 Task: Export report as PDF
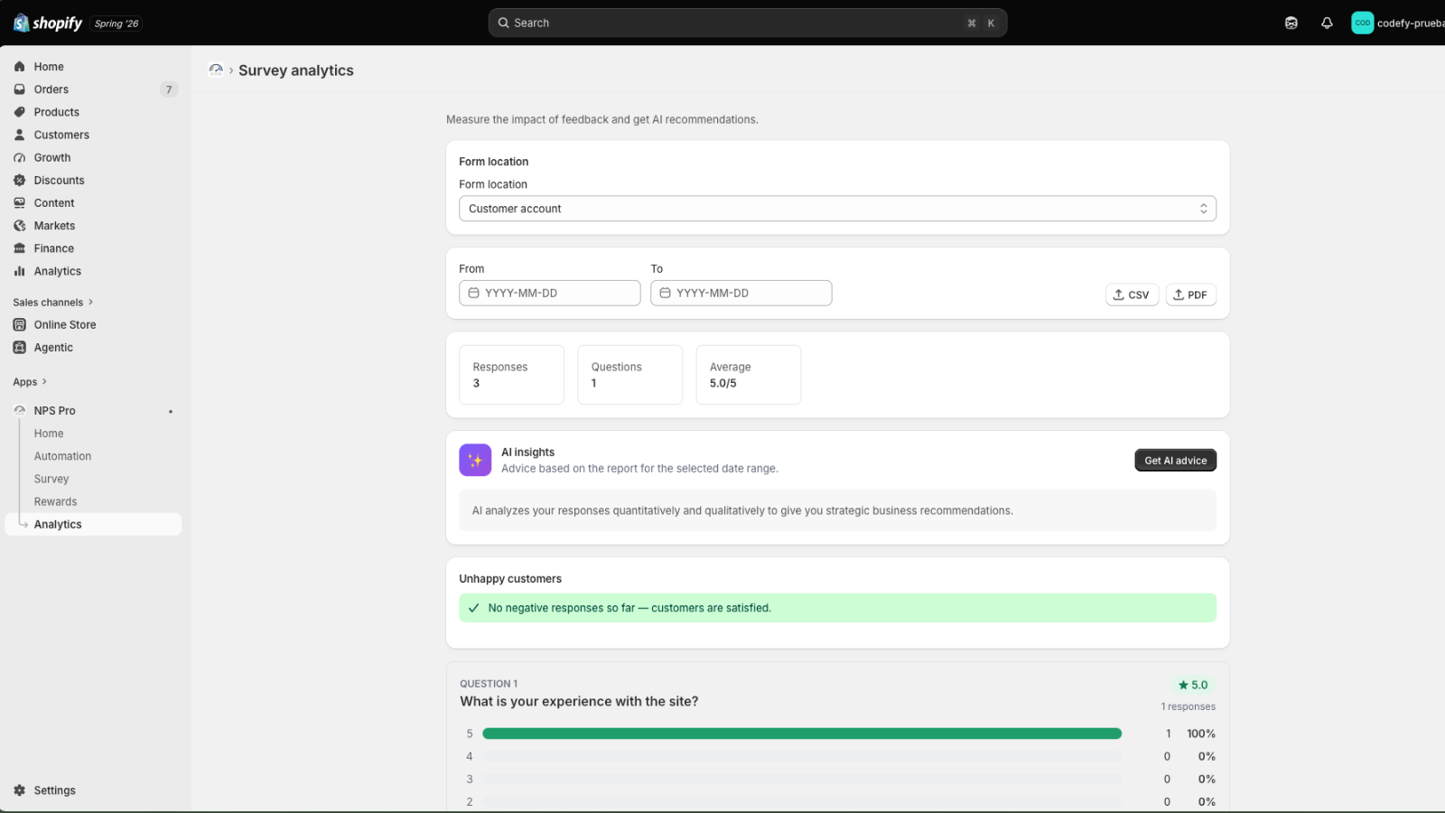pos(1191,294)
